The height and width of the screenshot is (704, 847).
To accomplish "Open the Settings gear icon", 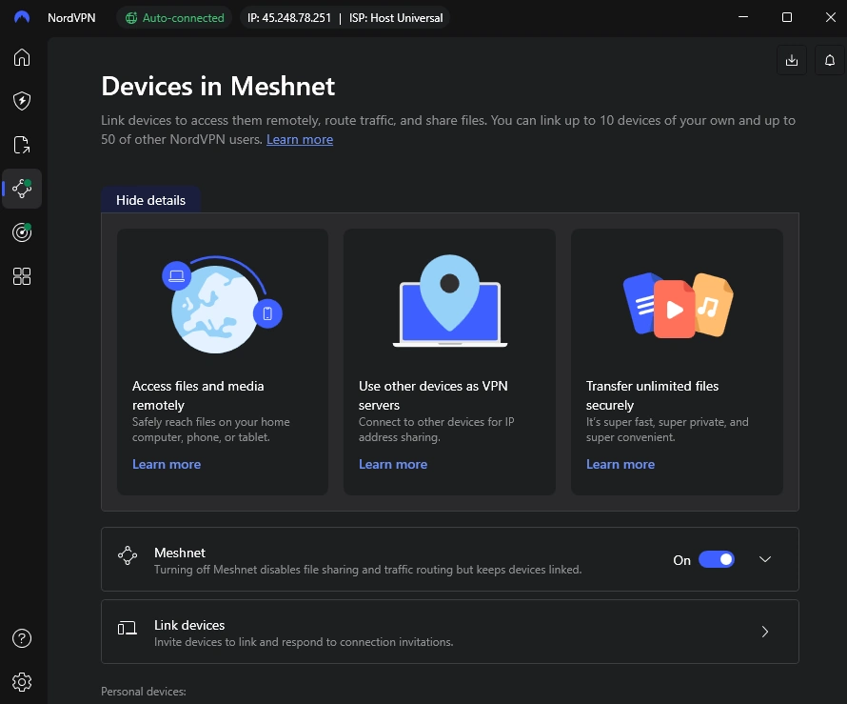I will [22, 682].
